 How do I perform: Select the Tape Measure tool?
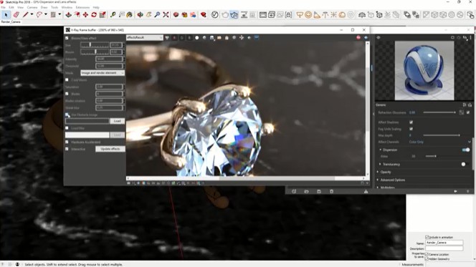pos(113,14)
